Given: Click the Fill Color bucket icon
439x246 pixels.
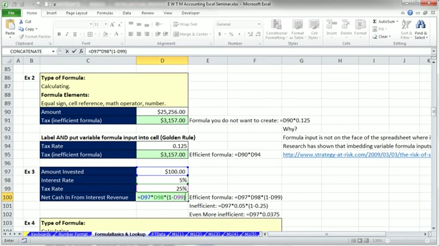Looking at the screenshot, I should (x=105, y=34).
